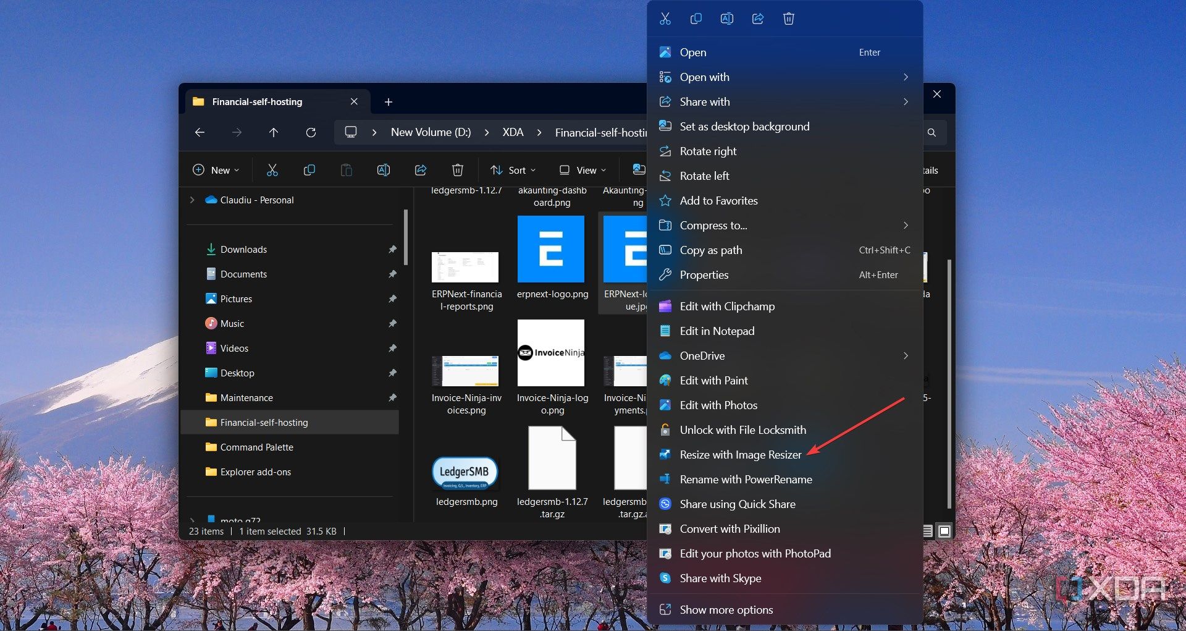
Task: Click the Refresh button in Explorer
Action: pyautogui.click(x=311, y=132)
